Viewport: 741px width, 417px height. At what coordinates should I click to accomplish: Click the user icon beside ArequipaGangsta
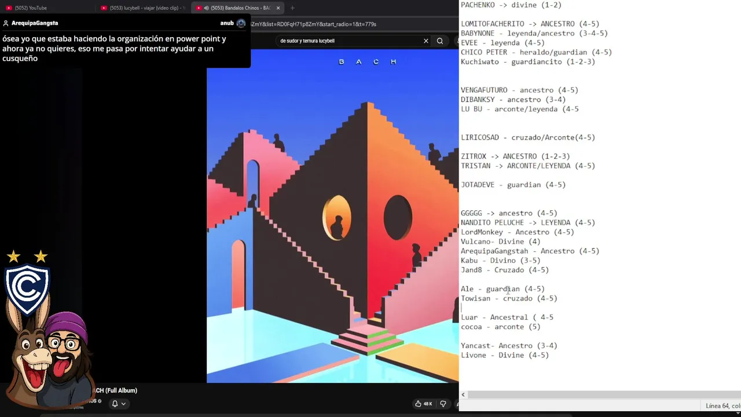pyautogui.click(x=6, y=23)
